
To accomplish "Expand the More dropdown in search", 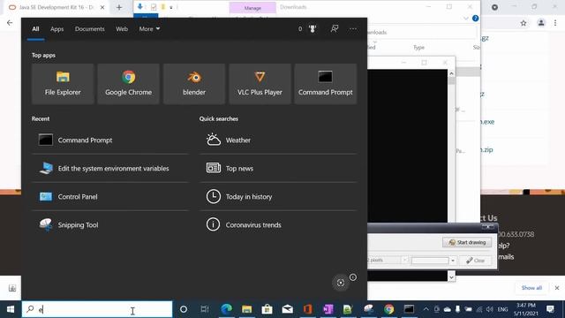I will point(149,29).
